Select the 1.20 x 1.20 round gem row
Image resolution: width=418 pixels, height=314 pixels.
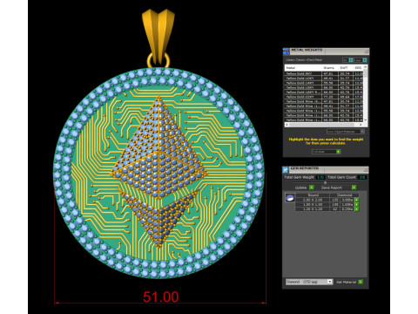coord(324,209)
